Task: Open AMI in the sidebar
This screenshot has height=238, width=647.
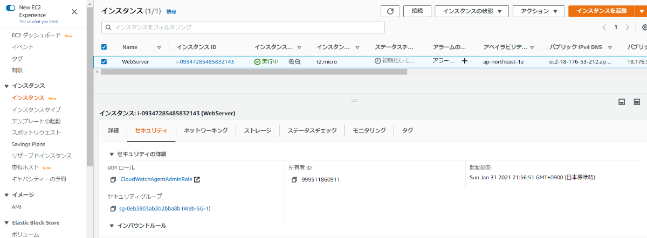Action: tap(17, 207)
